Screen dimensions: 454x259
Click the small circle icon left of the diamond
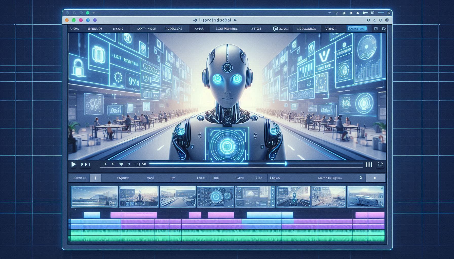106,164
